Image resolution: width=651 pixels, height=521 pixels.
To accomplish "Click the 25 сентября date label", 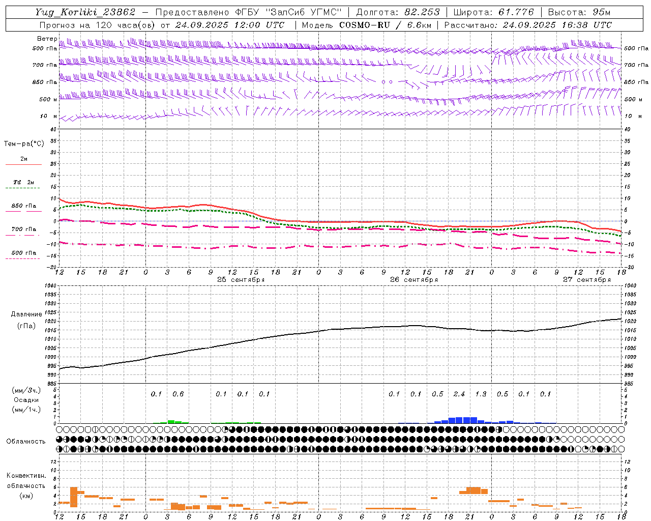I will coord(241,280).
